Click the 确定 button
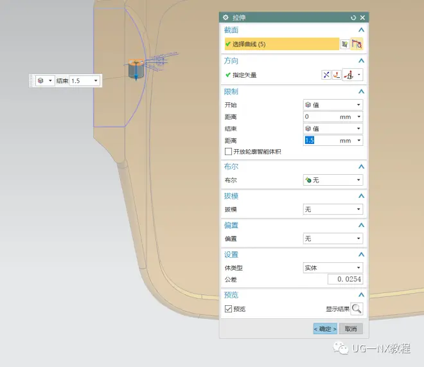The image size is (424, 367). coord(324,328)
